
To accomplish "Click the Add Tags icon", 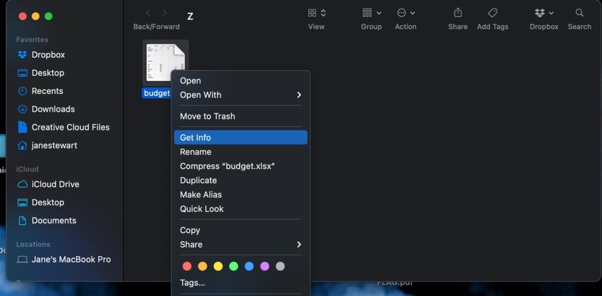I will coord(492,13).
